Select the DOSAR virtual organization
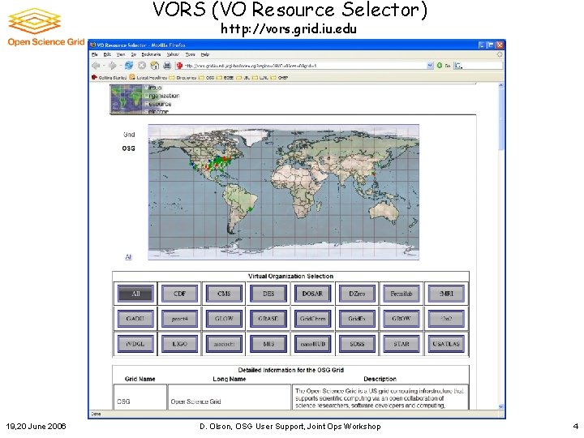The height and width of the screenshot is (438, 584). pyautogui.click(x=312, y=294)
